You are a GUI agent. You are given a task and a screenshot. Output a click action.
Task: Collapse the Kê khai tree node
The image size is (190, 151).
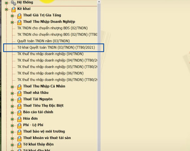[x=7, y=9]
